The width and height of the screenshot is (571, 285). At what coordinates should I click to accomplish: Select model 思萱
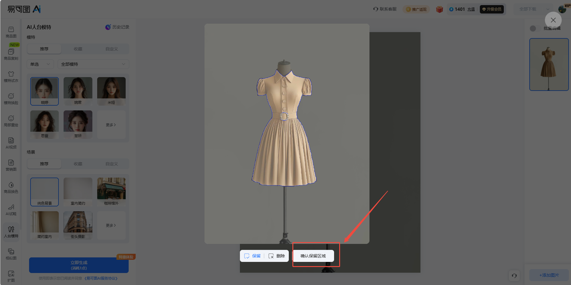pos(44,124)
